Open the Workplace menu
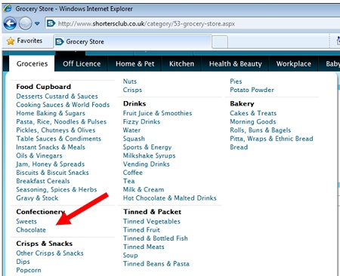 point(294,64)
